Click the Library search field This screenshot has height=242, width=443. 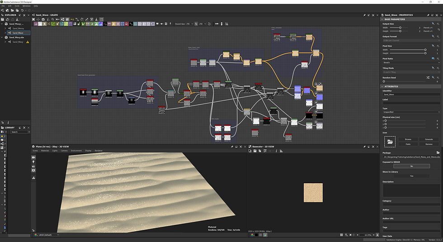click(x=19, y=132)
